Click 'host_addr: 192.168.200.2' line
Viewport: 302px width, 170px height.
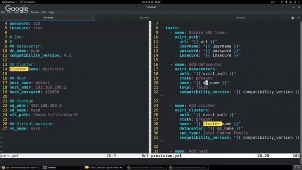[x=38, y=87]
